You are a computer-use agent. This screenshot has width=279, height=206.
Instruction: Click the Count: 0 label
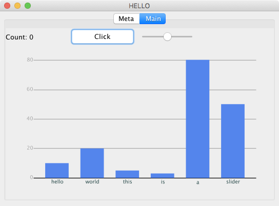19,37
